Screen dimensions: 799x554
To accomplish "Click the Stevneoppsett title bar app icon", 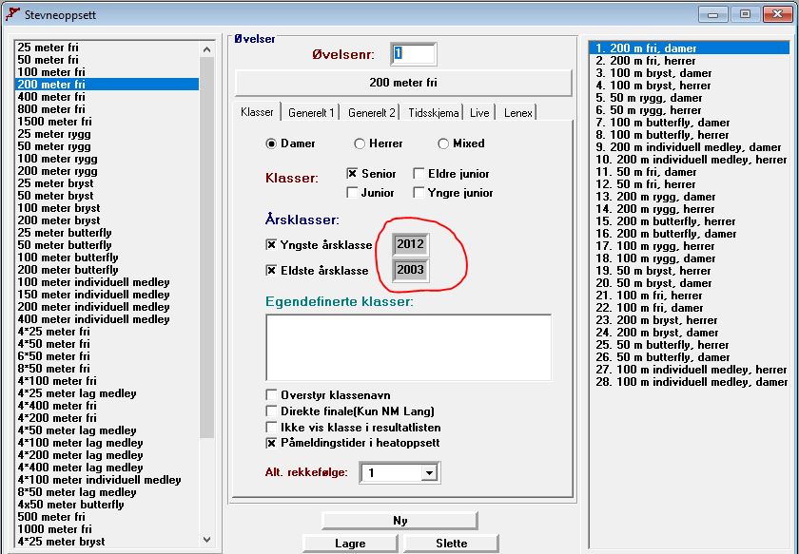I will (12, 15).
